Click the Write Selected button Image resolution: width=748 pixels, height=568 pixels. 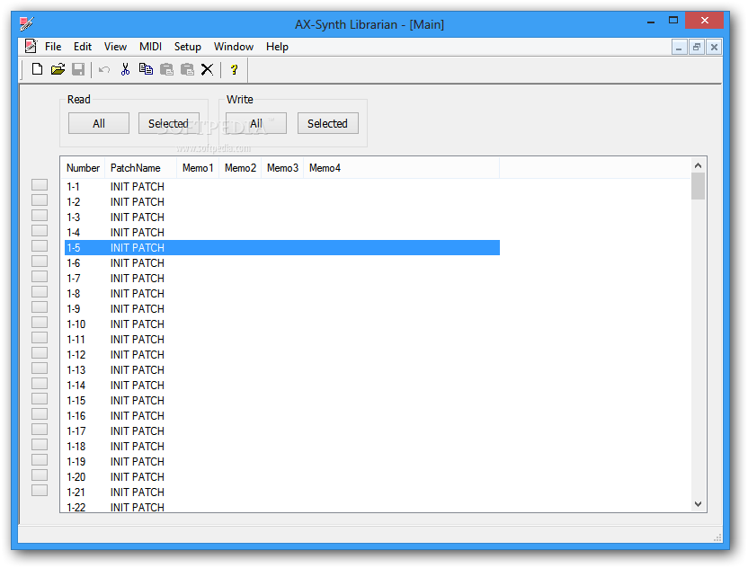coord(328,123)
